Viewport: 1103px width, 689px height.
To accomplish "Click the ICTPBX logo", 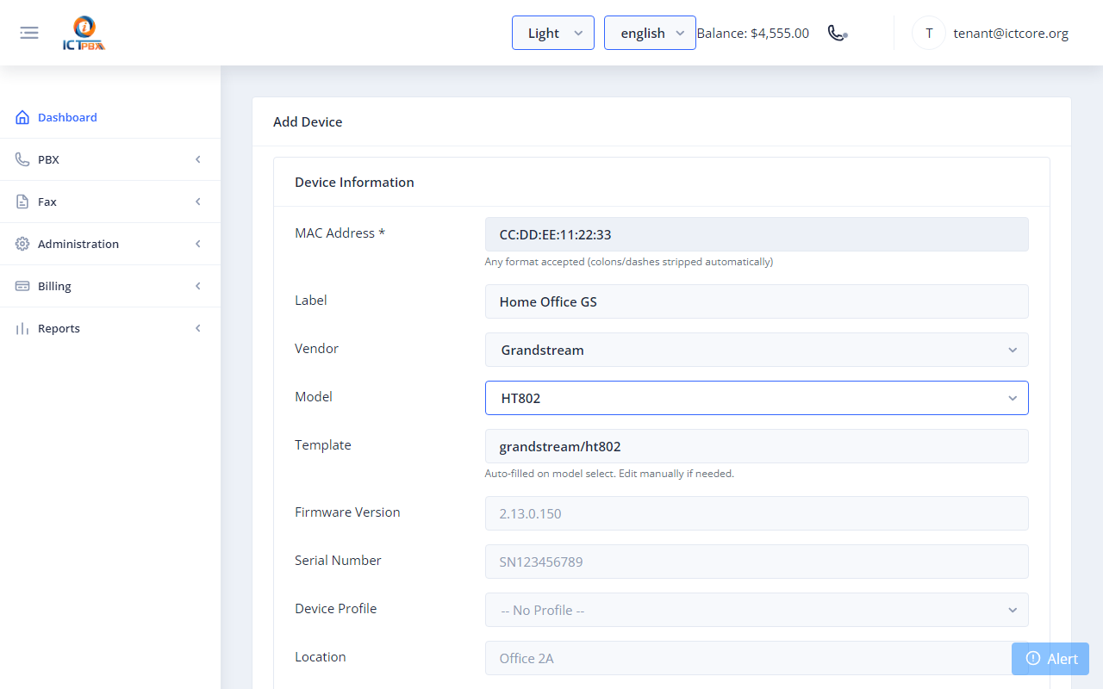I will [84, 34].
